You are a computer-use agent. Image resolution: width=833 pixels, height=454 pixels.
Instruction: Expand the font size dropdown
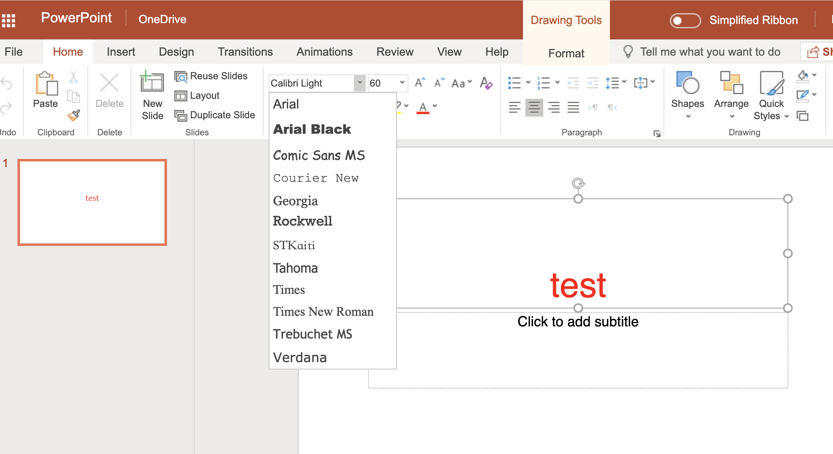402,83
